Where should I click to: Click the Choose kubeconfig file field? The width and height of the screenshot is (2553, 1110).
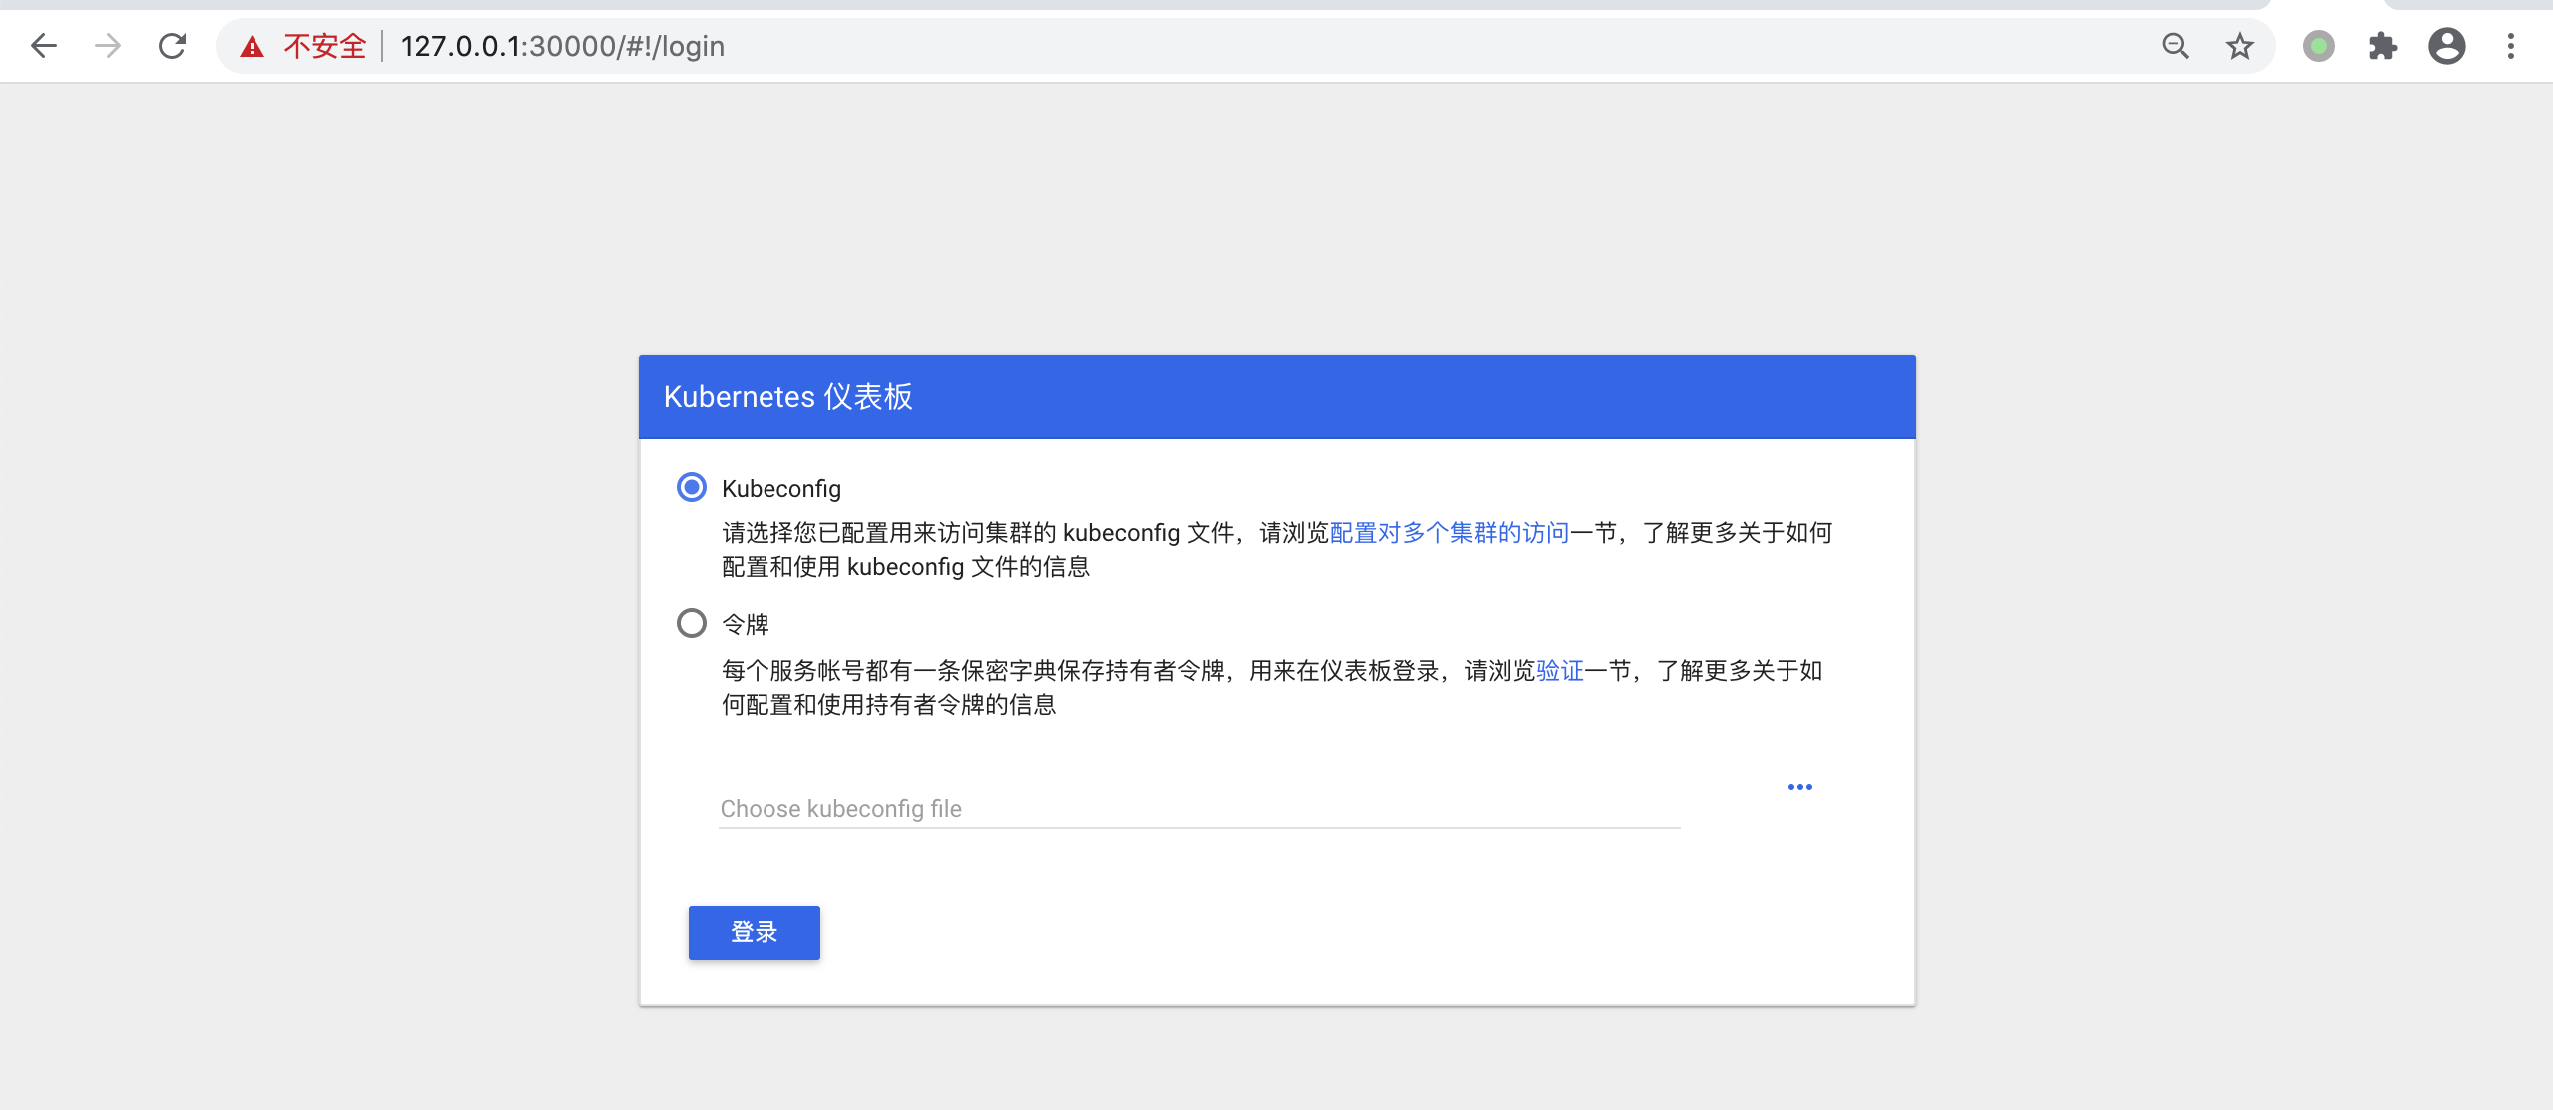(x=1198, y=808)
